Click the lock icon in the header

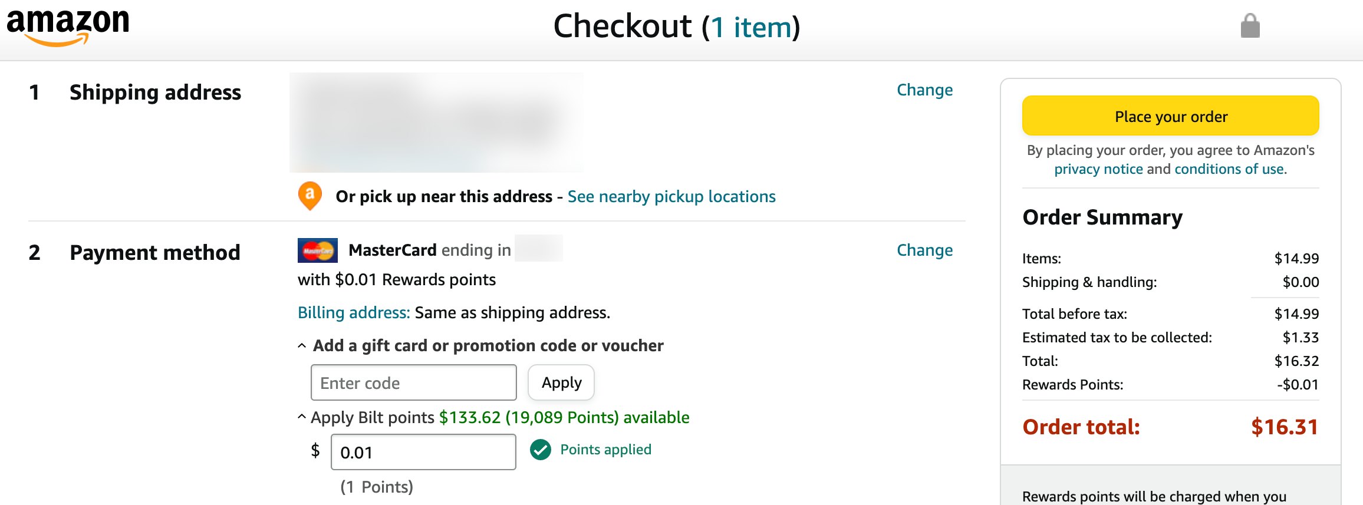point(1251,27)
